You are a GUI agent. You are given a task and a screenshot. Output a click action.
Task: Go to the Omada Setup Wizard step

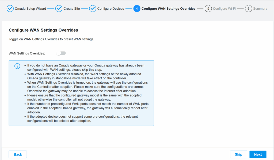(x=31, y=9)
